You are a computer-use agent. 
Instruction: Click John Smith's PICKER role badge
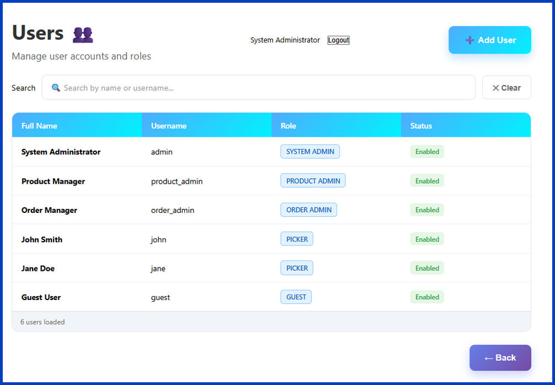coord(297,239)
